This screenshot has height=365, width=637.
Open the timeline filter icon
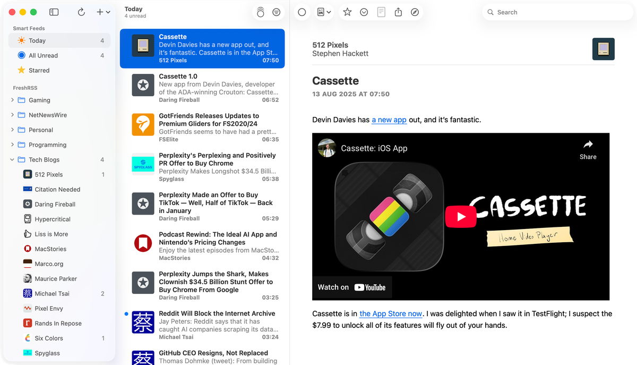(x=277, y=12)
